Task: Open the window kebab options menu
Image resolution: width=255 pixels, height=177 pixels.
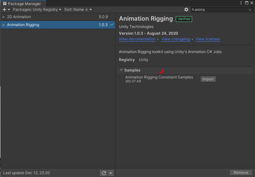Action: click(241, 3)
